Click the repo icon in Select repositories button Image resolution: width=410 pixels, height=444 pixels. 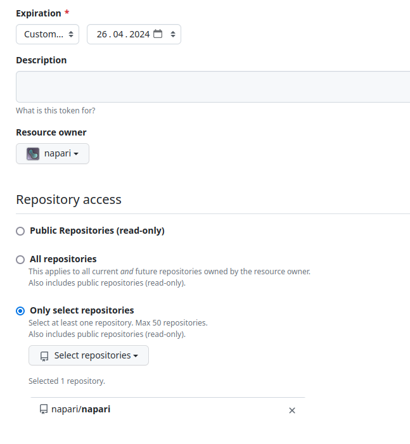[44, 356]
